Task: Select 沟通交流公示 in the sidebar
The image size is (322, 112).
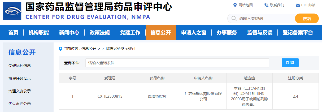Action: point(20,91)
